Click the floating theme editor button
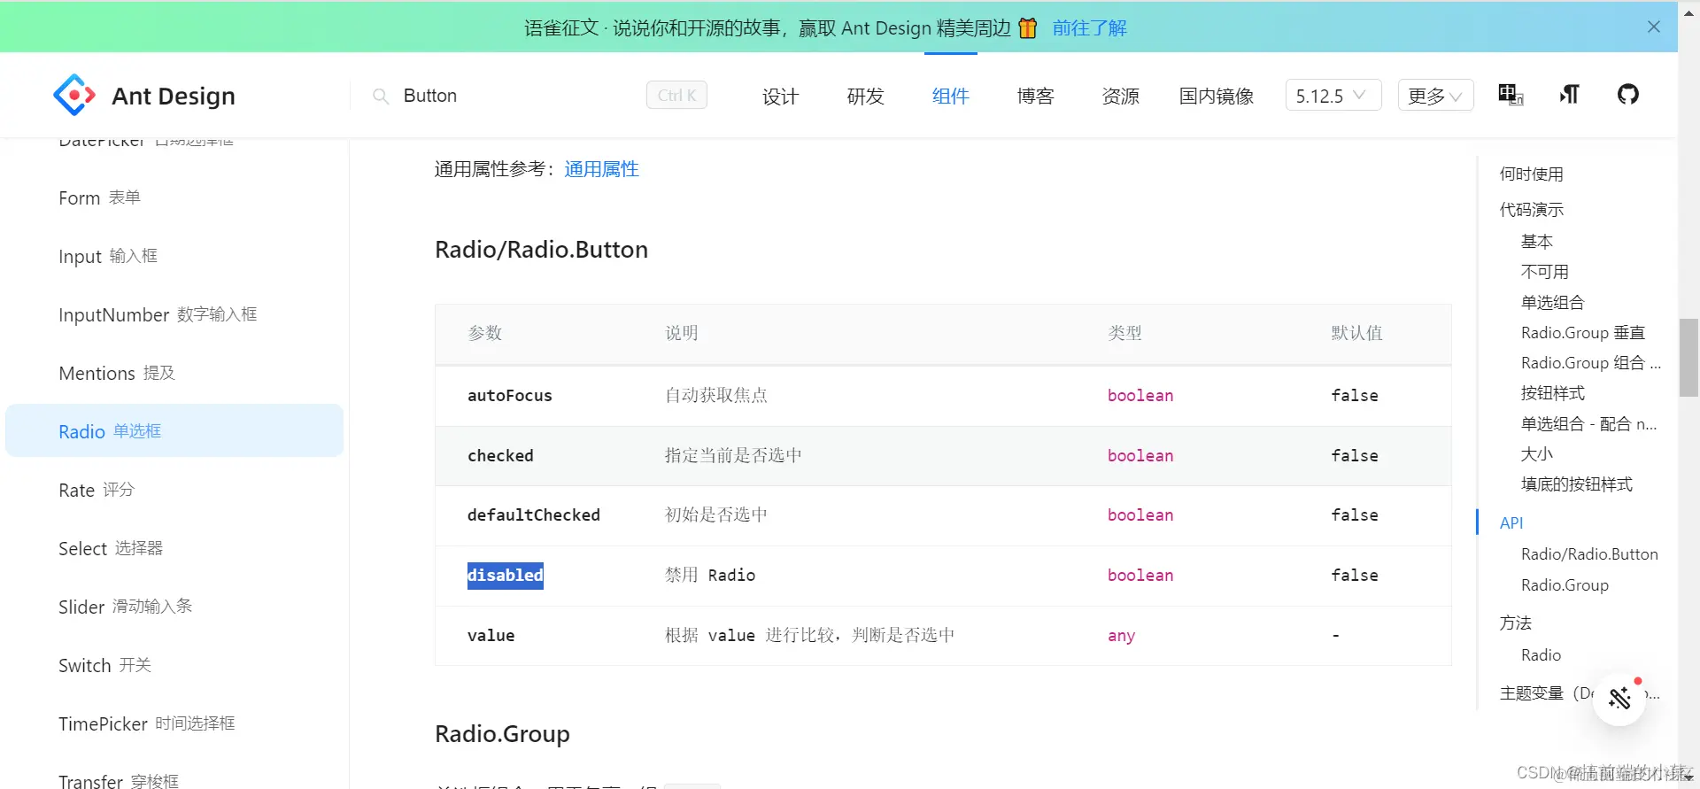Image resolution: width=1700 pixels, height=789 pixels. tap(1619, 699)
